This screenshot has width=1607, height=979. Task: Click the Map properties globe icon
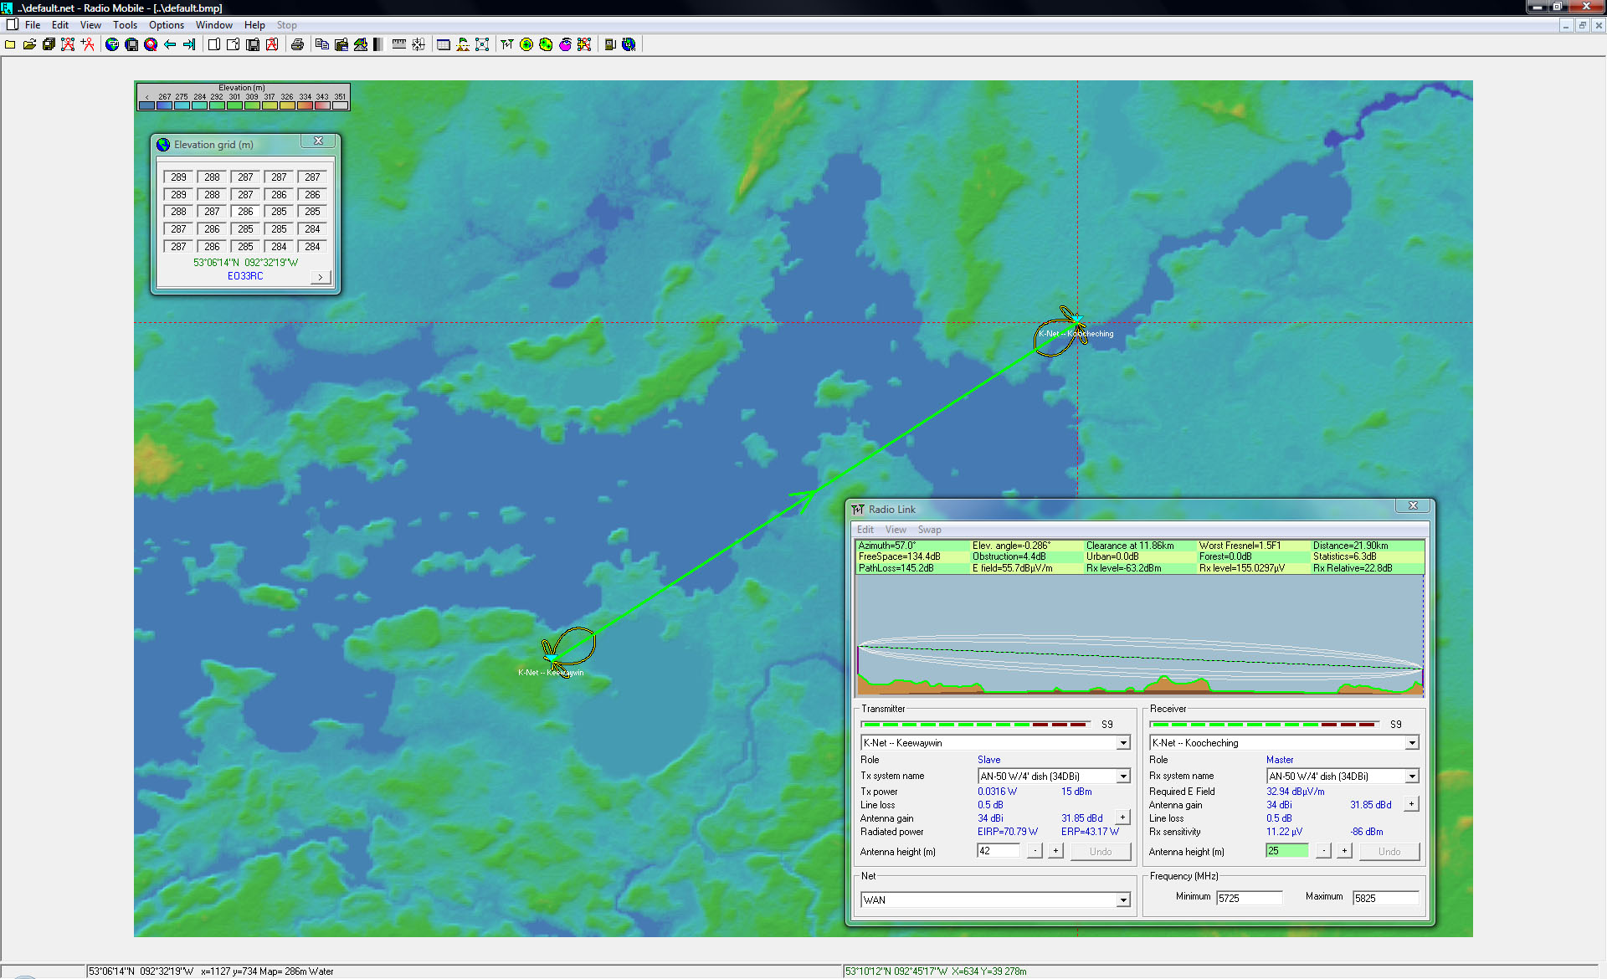[112, 44]
